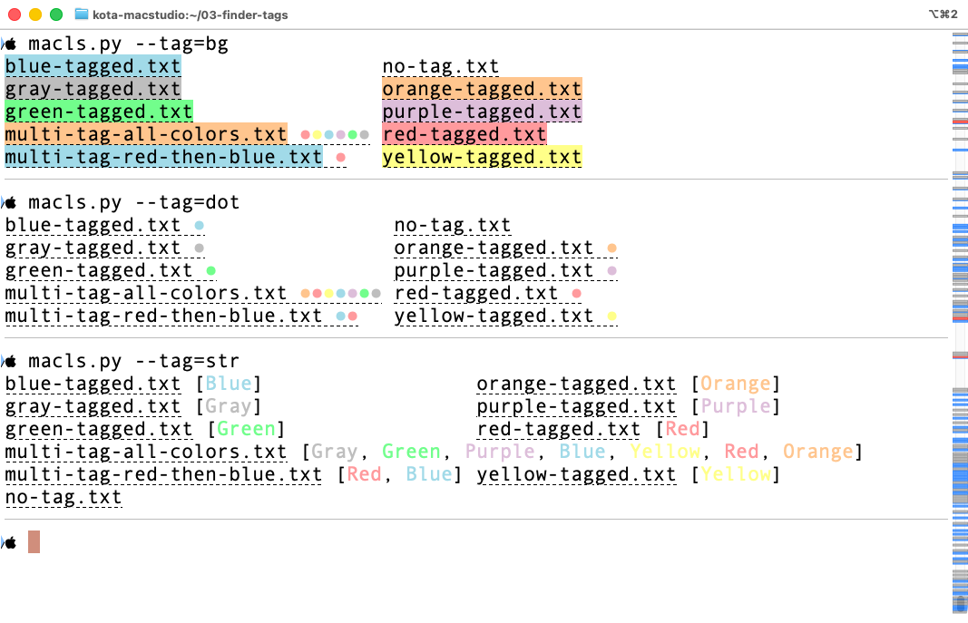Click the blue dot after 'blue-tagged.txt'
The height and width of the screenshot is (623, 968).
[200, 226]
